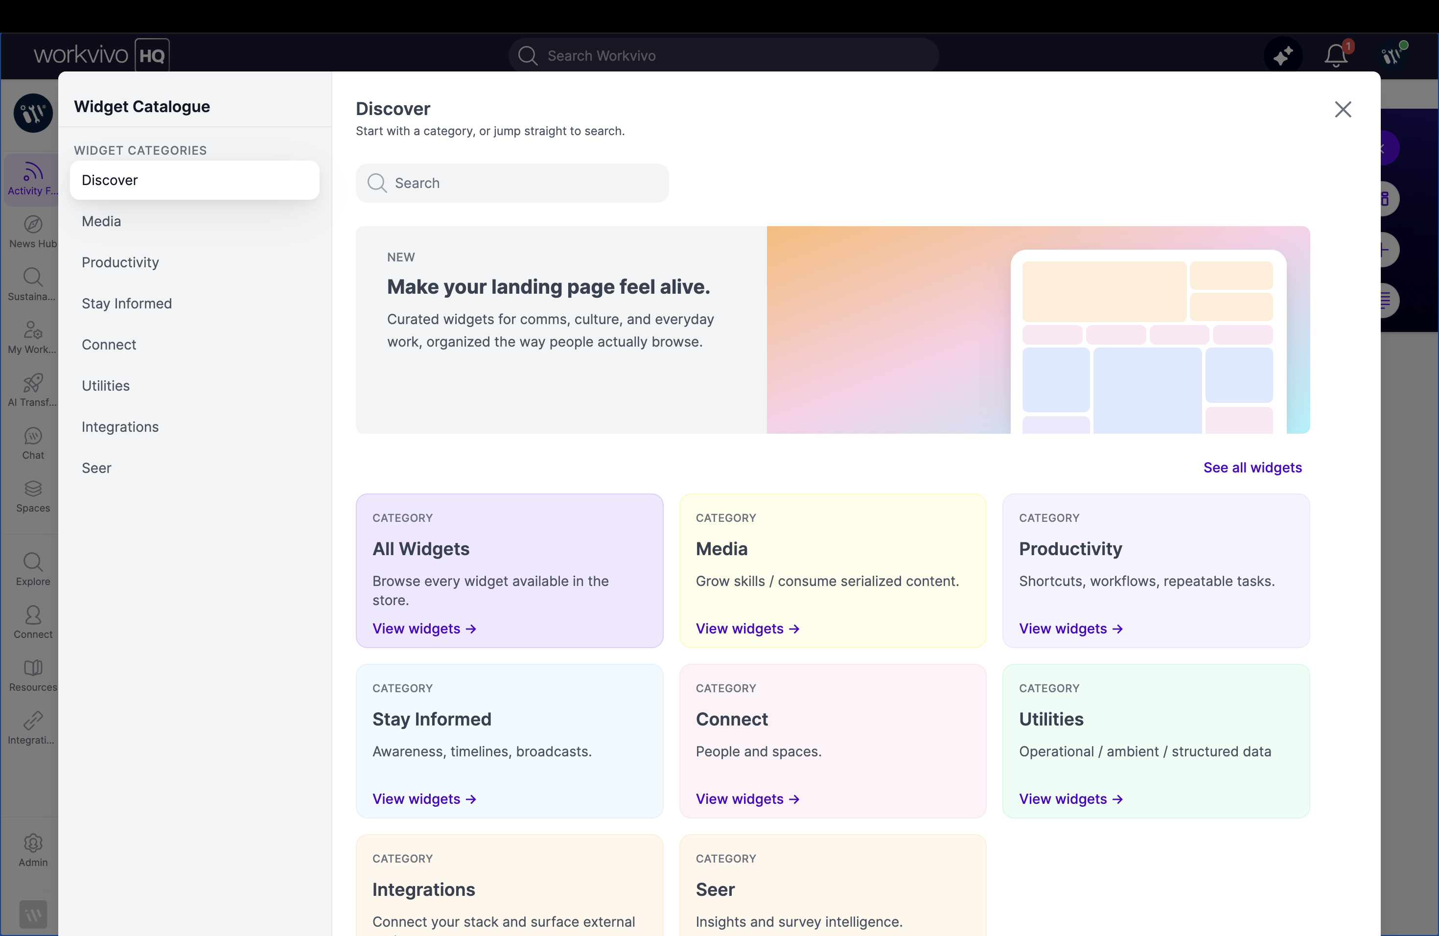Open Spaces in the sidebar
The image size is (1439, 936).
tap(33, 496)
